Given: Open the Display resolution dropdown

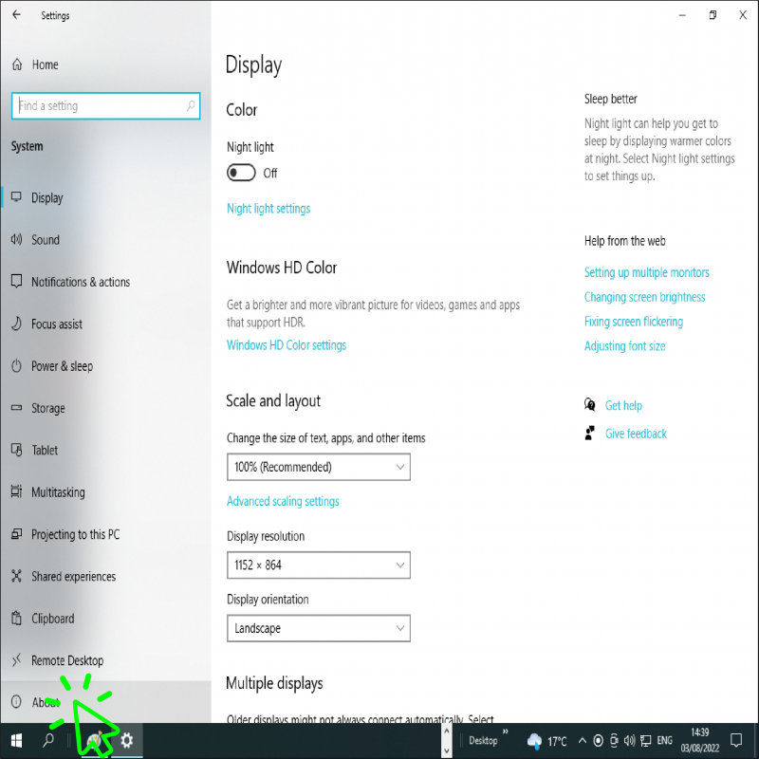Looking at the screenshot, I should [x=318, y=565].
